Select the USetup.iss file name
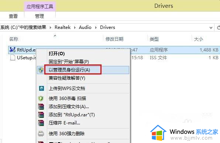 click(27, 57)
